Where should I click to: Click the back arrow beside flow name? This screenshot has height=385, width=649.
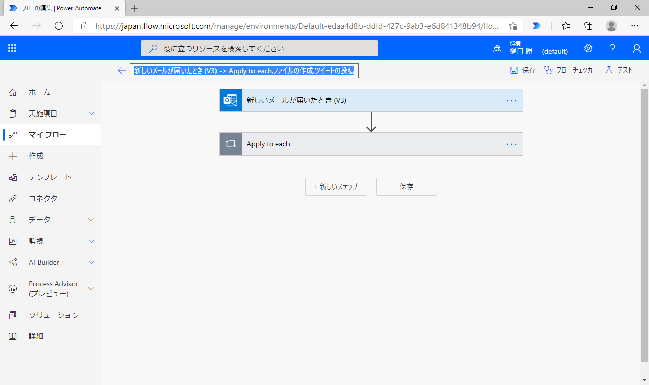click(121, 70)
